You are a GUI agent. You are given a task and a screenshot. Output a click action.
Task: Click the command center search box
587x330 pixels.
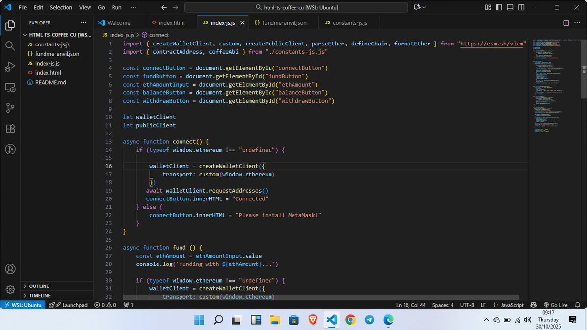[296, 7]
